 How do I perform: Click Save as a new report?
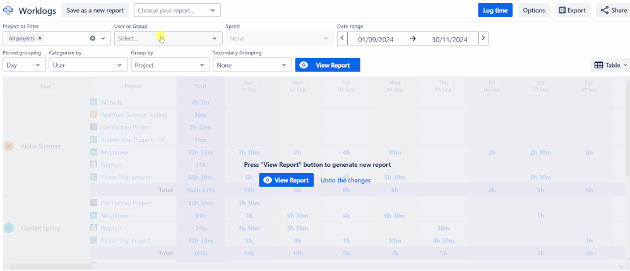click(x=95, y=11)
